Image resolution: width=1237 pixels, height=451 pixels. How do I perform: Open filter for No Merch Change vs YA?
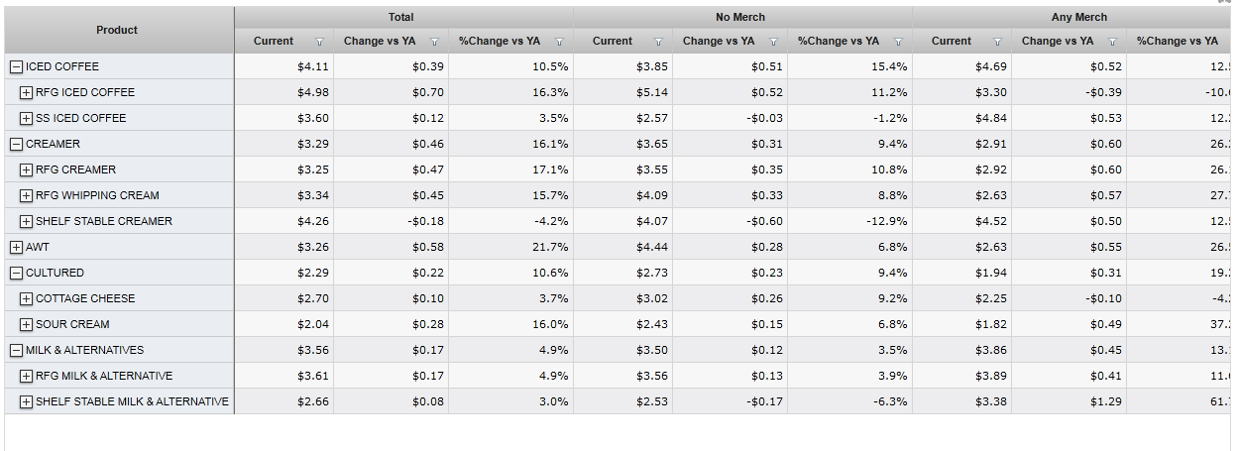point(773,42)
